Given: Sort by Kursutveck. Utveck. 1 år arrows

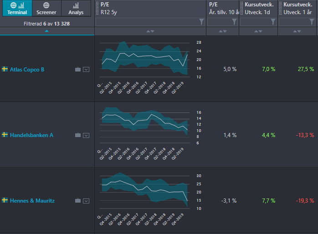Looking at the screenshot, I should [297, 31].
